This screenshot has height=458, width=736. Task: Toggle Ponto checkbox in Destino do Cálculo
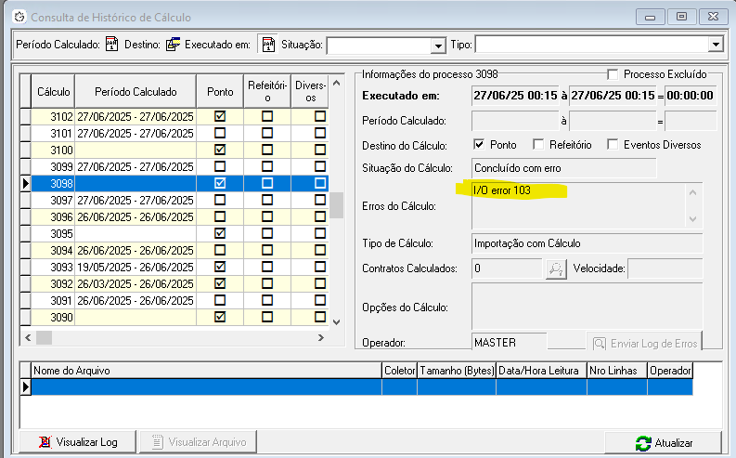coord(479,144)
